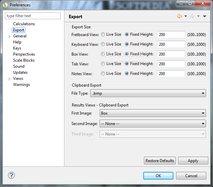The image size is (213, 187).
Task: Minimize the Preferences window
Action: 181,3
